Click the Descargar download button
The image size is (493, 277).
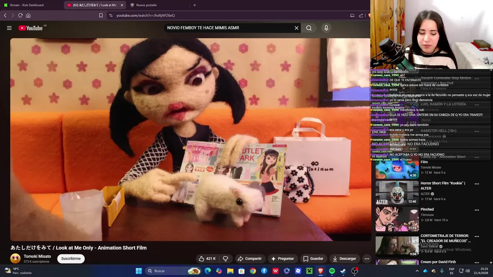coord(344,259)
